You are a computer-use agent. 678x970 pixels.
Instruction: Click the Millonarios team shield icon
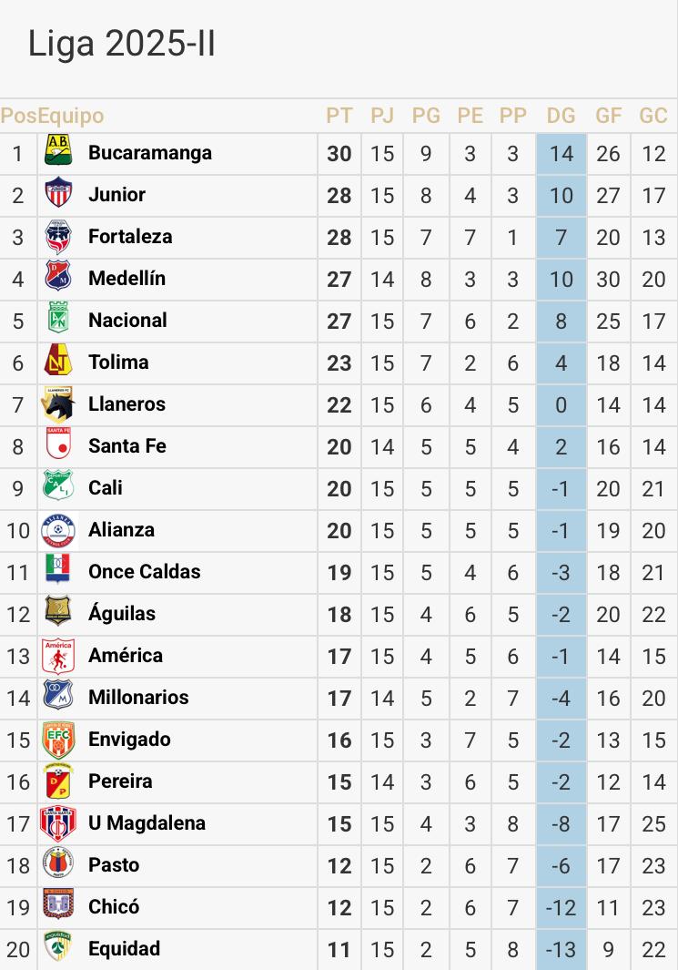[58, 696]
